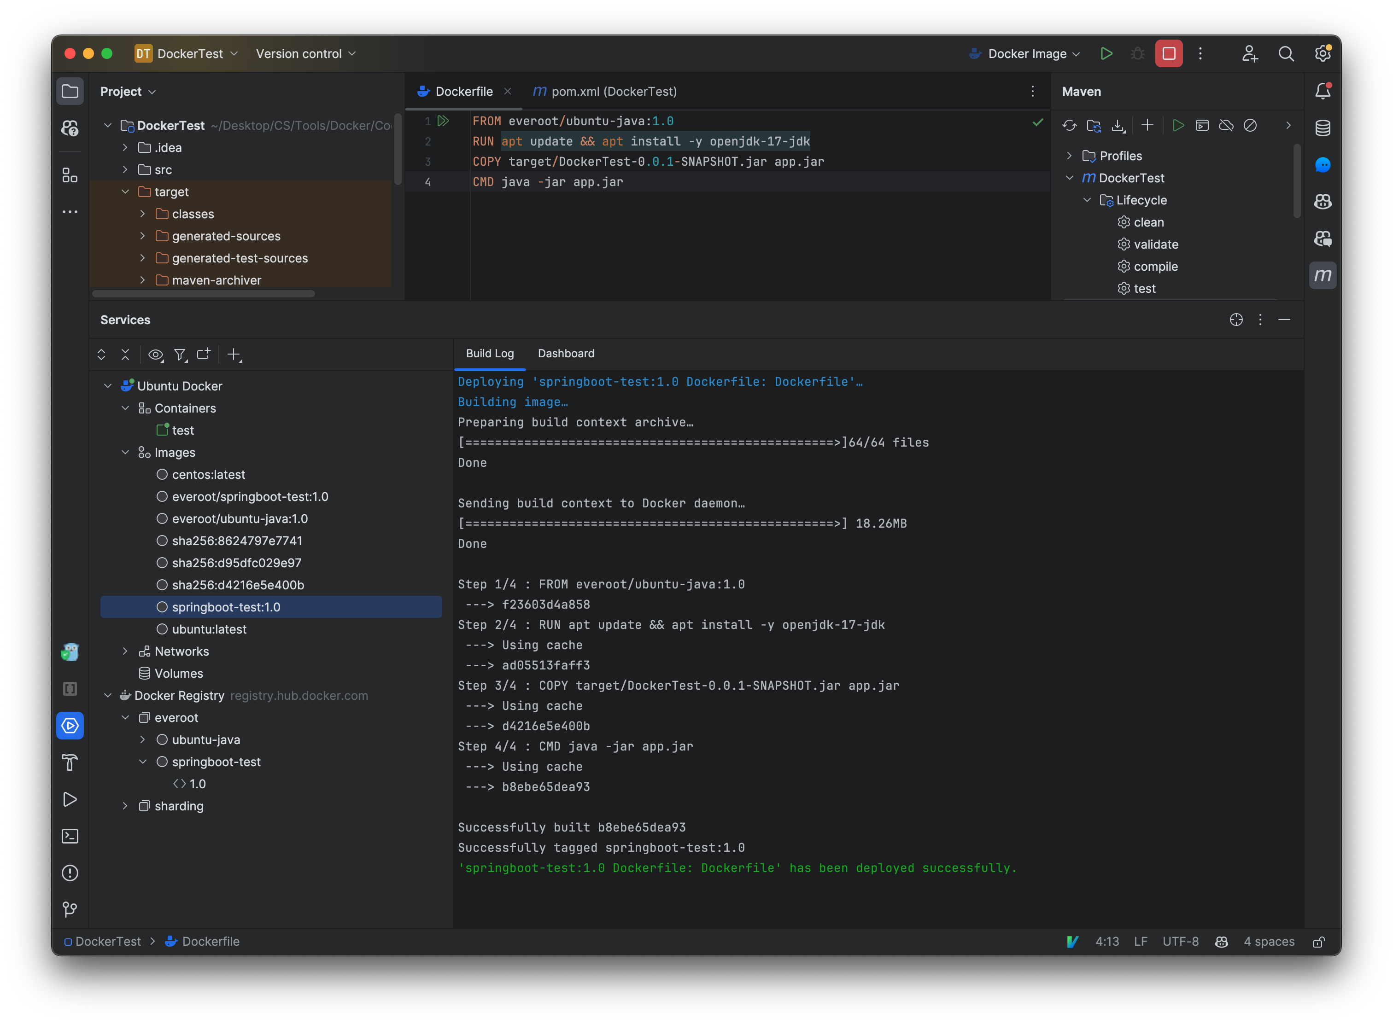Open the Project view dropdown

point(128,92)
